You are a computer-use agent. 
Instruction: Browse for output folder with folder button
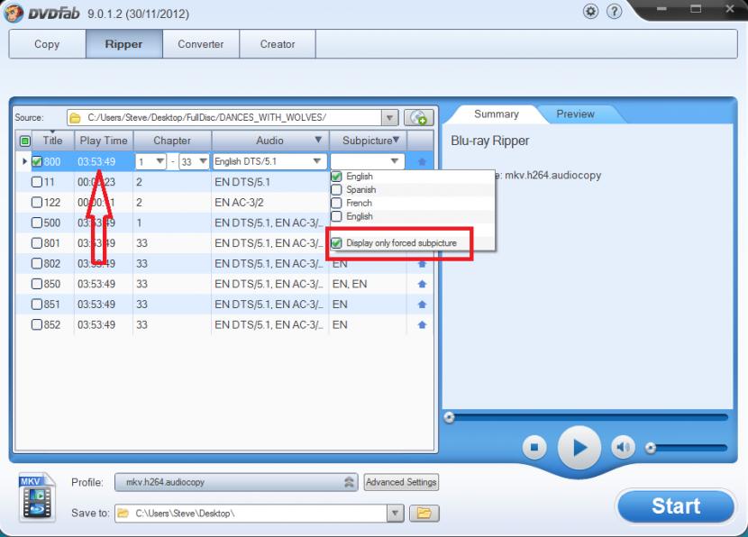(x=424, y=514)
